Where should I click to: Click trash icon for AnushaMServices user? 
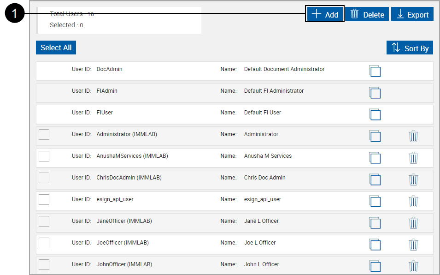413,158
